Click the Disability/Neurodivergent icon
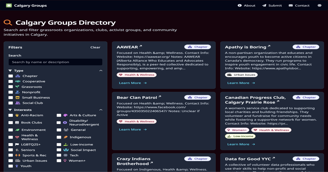This screenshot has height=172, width=328. [65, 123]
